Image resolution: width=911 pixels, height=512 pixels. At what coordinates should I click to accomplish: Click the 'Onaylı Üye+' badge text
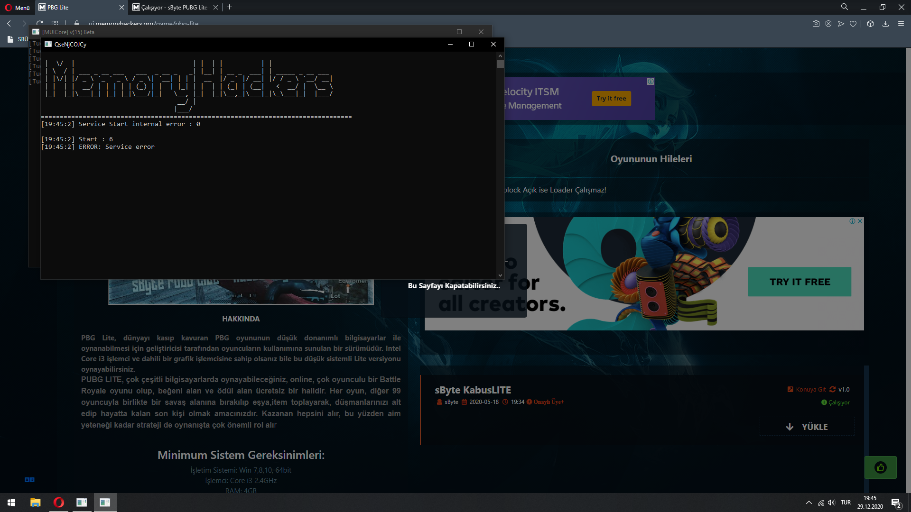click(x=548, y=402)
